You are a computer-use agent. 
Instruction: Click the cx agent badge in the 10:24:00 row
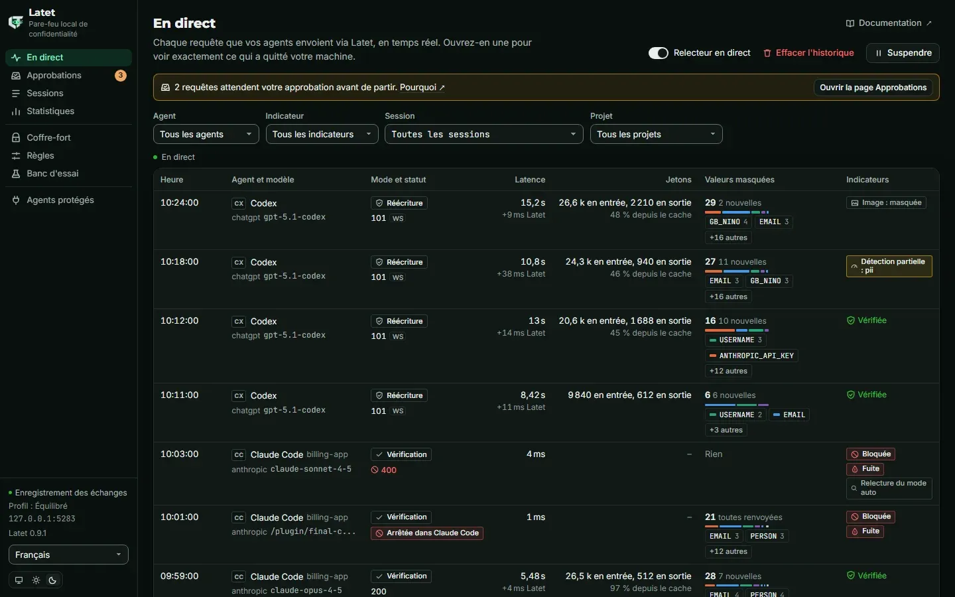coord(239,204)
